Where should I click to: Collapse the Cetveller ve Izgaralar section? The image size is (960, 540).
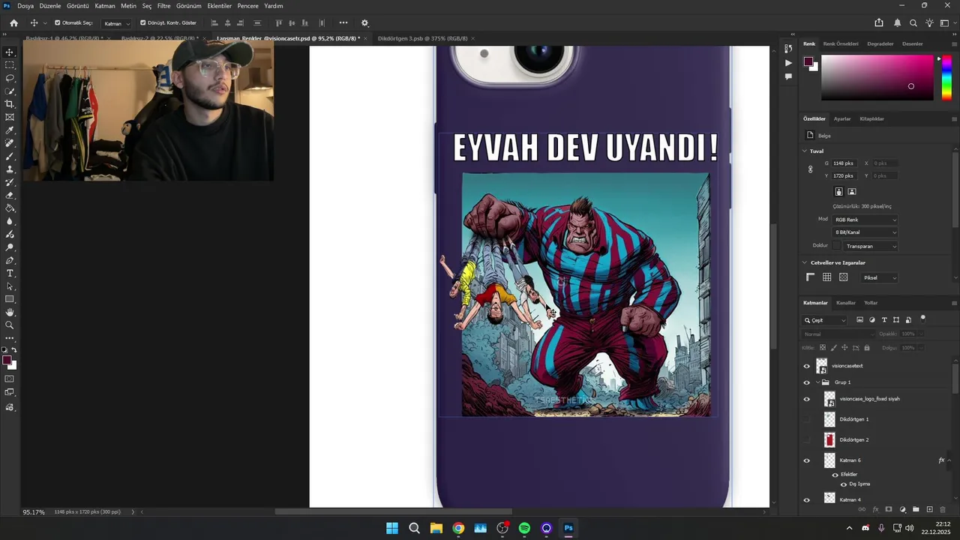click(805, 262)
